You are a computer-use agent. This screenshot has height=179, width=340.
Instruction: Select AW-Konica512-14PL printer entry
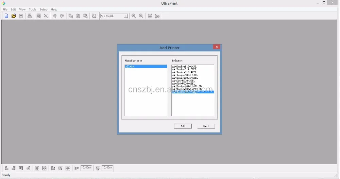pos(185,67)
